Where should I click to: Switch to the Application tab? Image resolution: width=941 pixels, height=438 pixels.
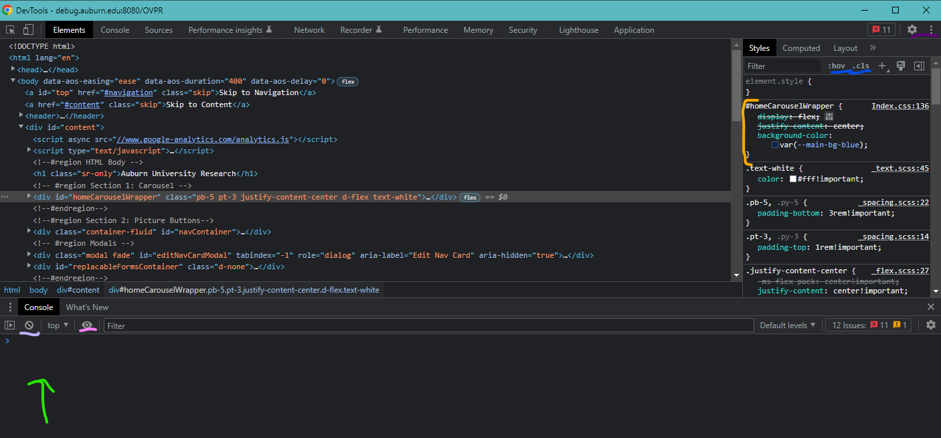[634, 29]
